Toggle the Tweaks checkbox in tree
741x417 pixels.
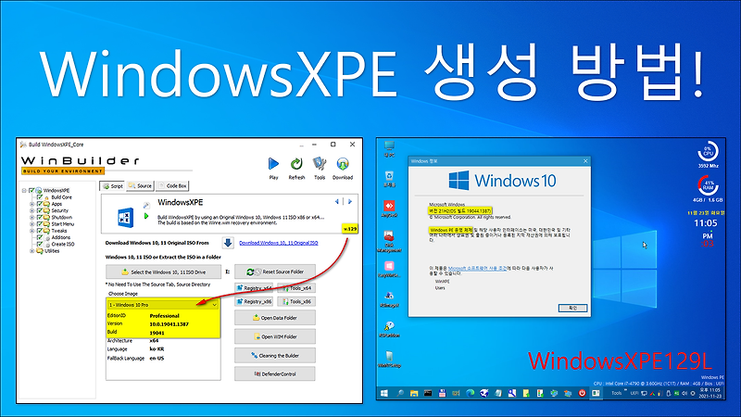(x=40, y=231)
